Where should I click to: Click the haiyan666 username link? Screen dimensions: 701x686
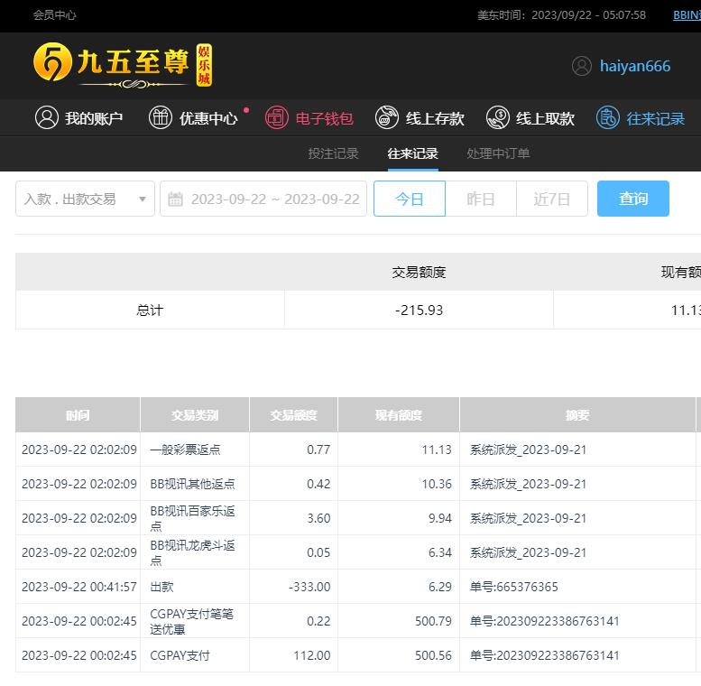tap(635, 67)
